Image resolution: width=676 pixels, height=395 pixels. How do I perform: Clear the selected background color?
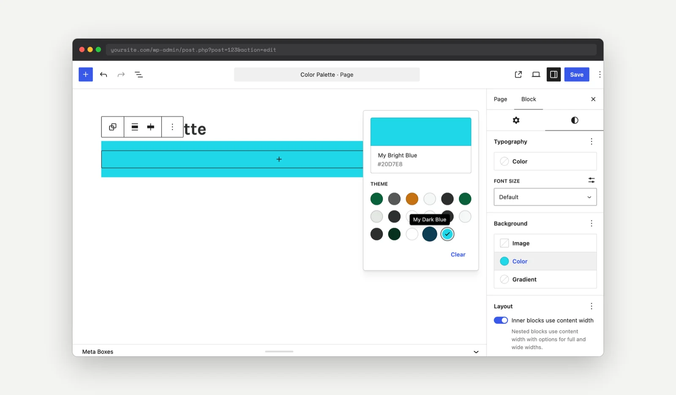click(458, 255)
